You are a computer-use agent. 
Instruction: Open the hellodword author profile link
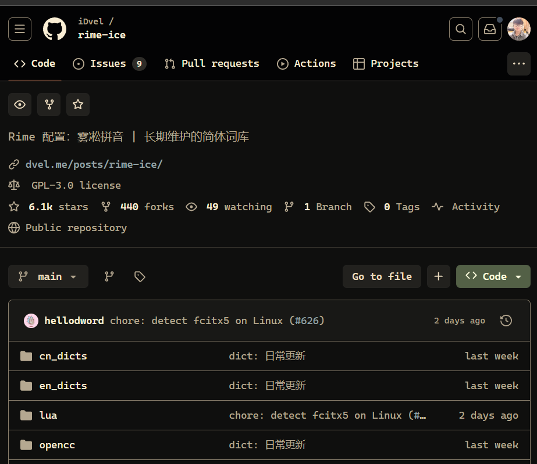click(74, 321)
